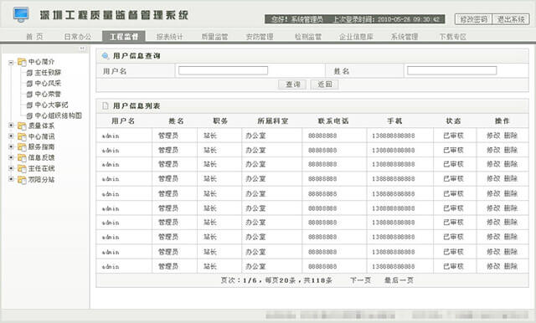Click the 信息反馈 folder icon

coord(22,158)
